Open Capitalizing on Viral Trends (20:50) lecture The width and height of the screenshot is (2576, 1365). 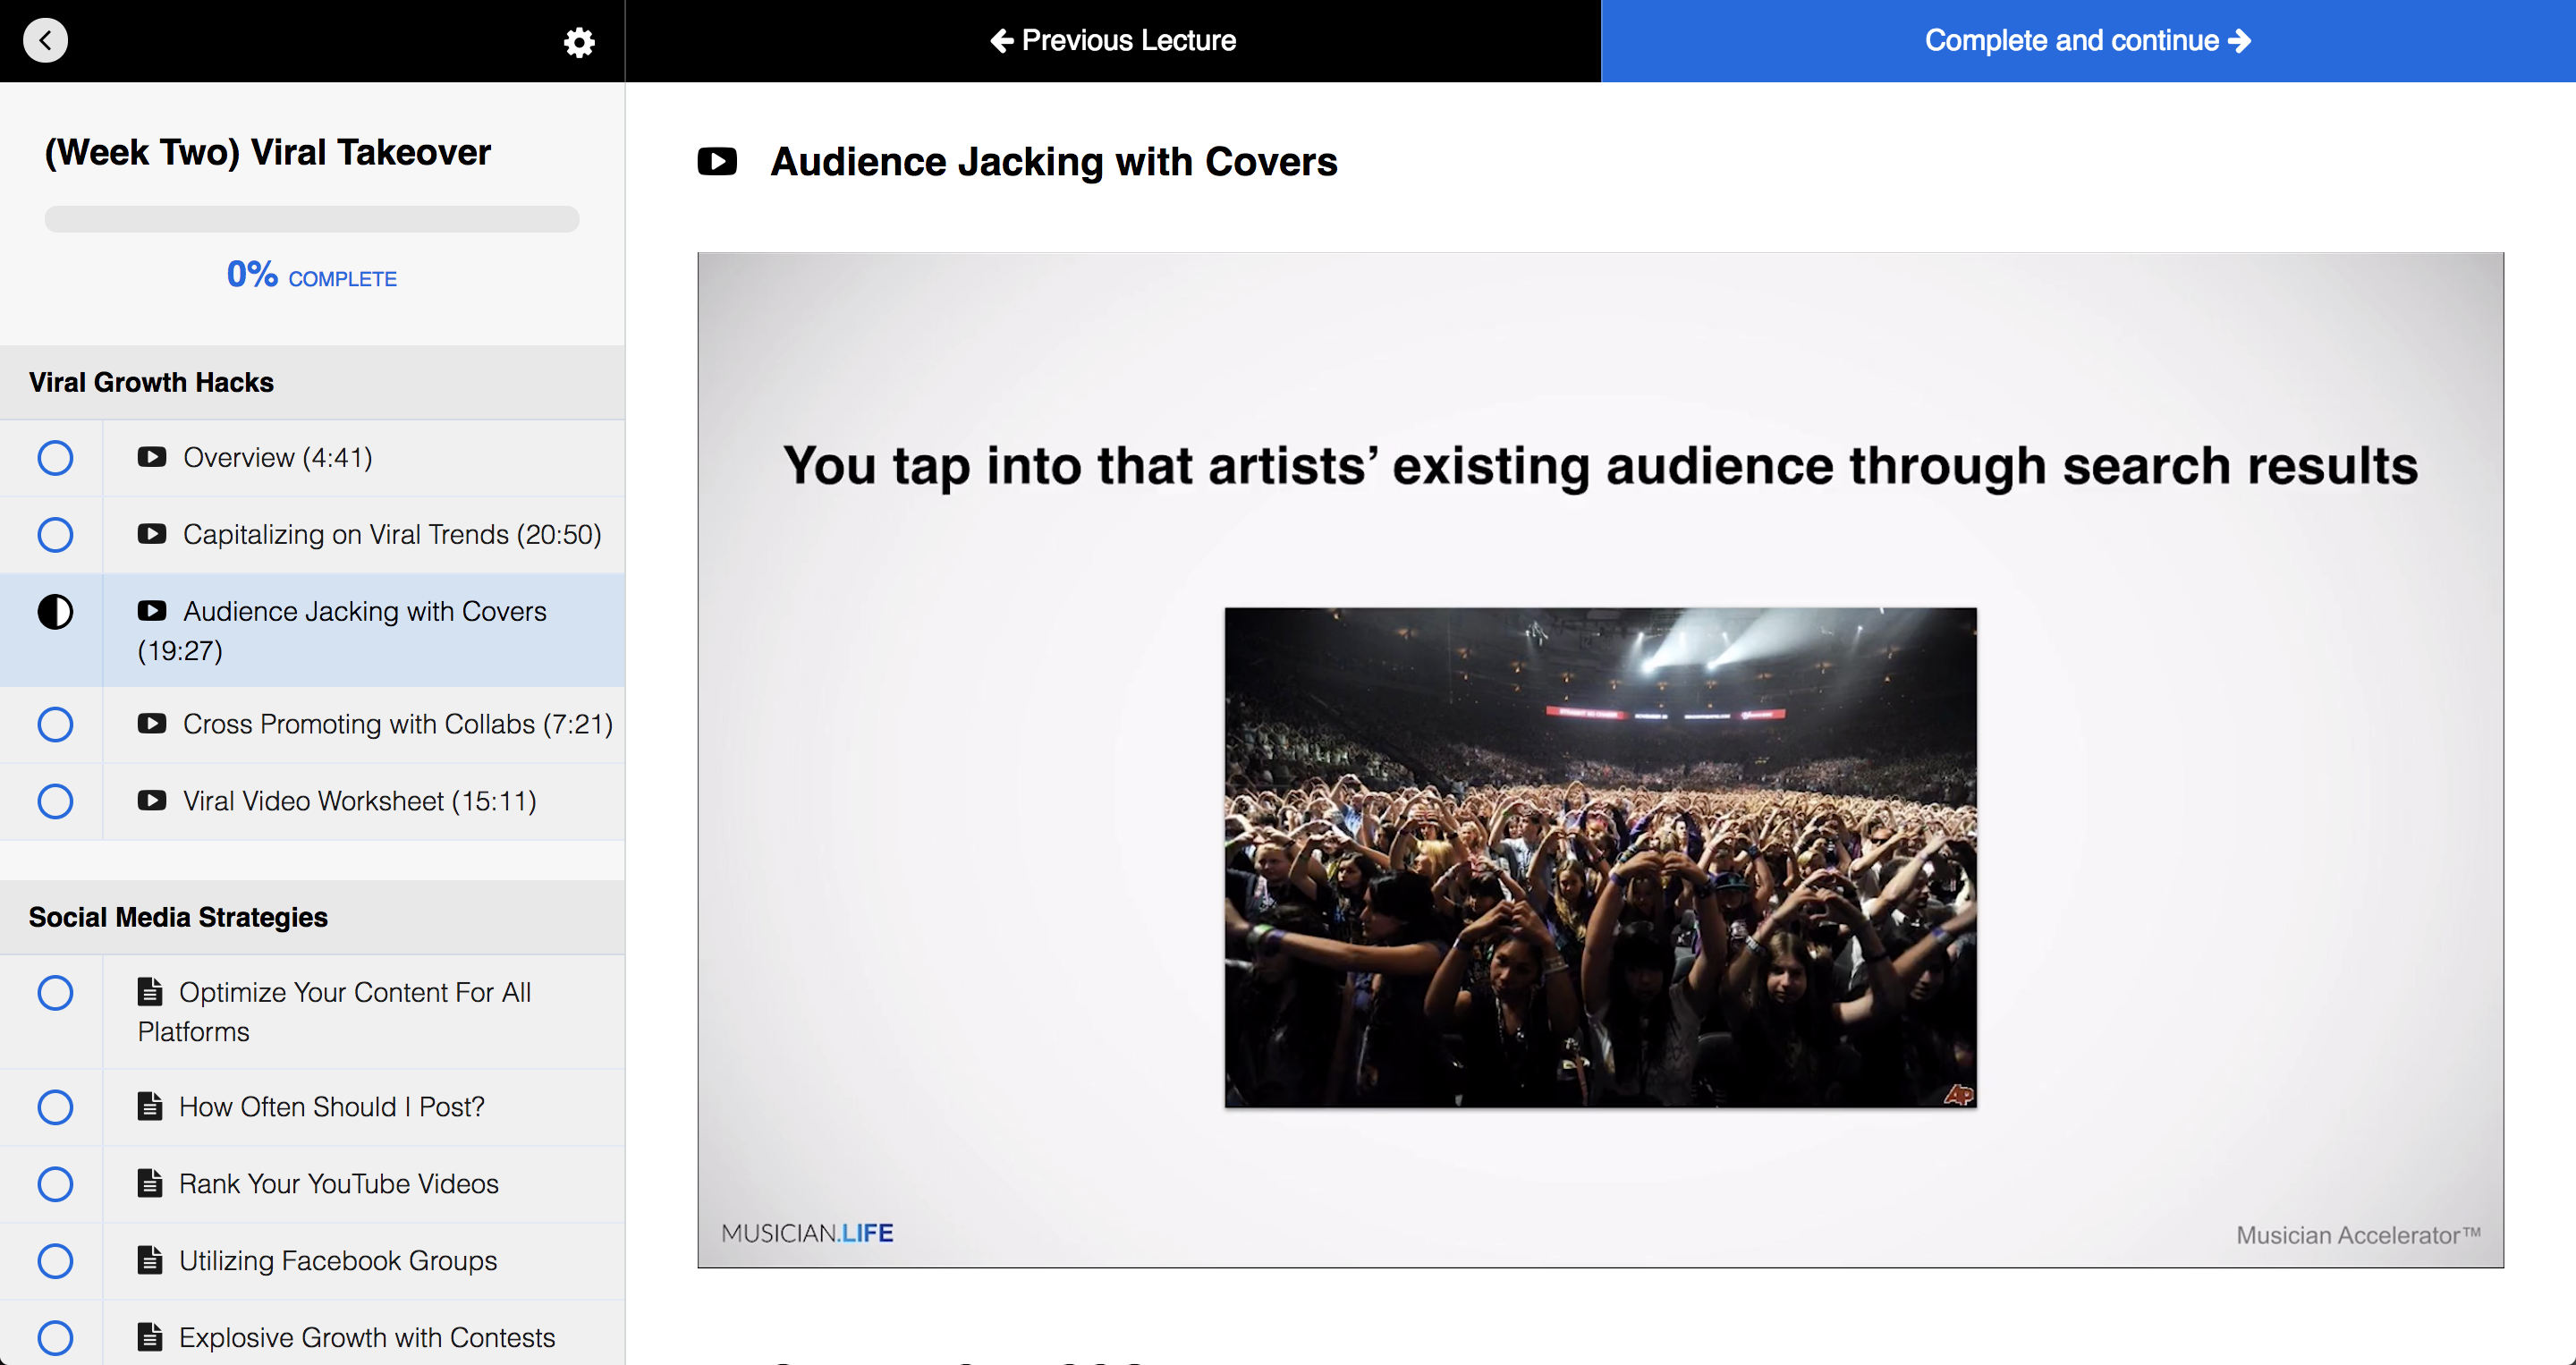pyautogui.click(x=312, y=535)
